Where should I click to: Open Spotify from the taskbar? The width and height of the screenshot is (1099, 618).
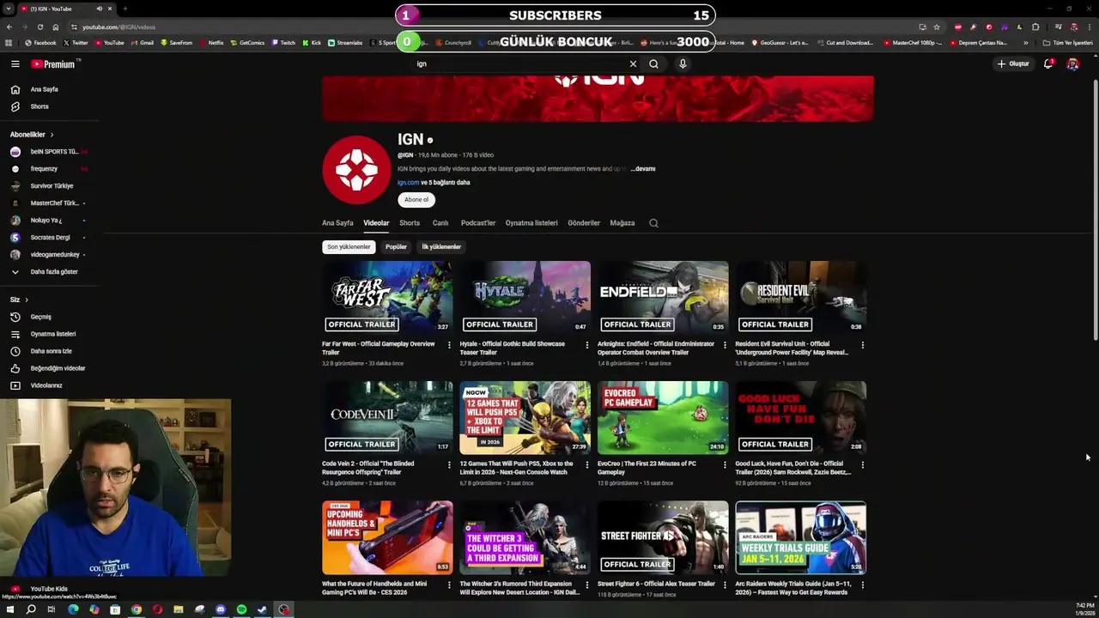241,609
